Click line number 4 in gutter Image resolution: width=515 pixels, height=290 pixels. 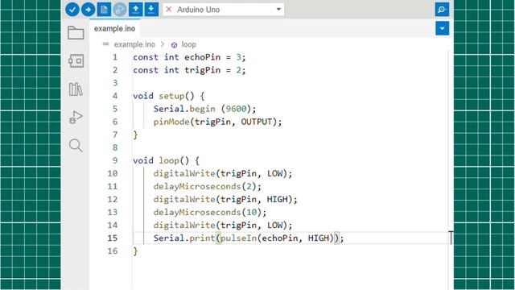click(x=115, y=96)
